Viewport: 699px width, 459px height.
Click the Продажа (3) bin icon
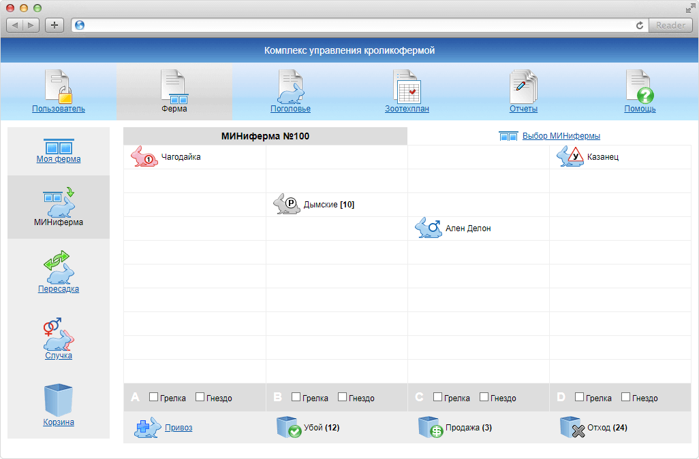(431, 428)
